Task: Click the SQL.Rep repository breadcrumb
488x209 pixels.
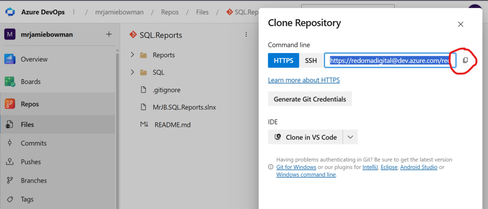Action: pyautogui.click(x=243, y=12)
